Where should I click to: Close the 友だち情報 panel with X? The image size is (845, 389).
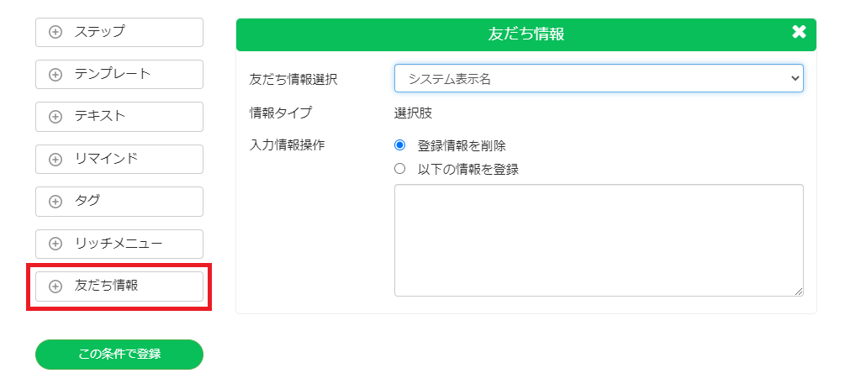[x=799, y=32]
